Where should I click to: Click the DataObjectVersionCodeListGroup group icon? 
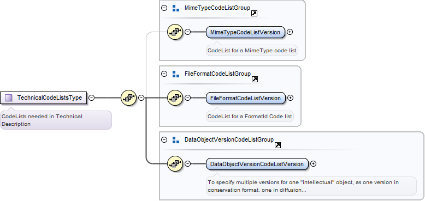click(x=176, y=140)
